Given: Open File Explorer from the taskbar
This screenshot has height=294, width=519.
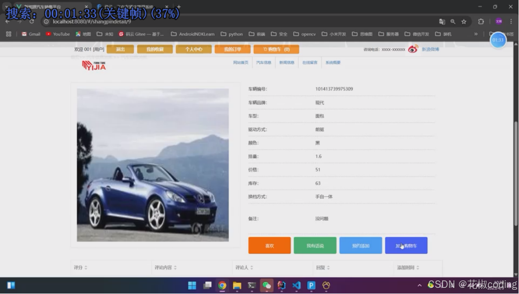Looking at the screenshot, I should point(237,286).
